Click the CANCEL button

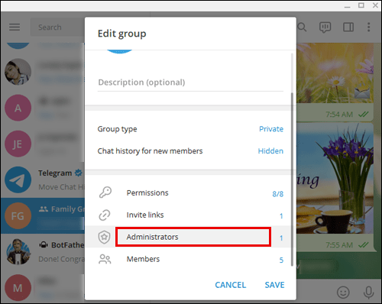[x=231, y=285]
